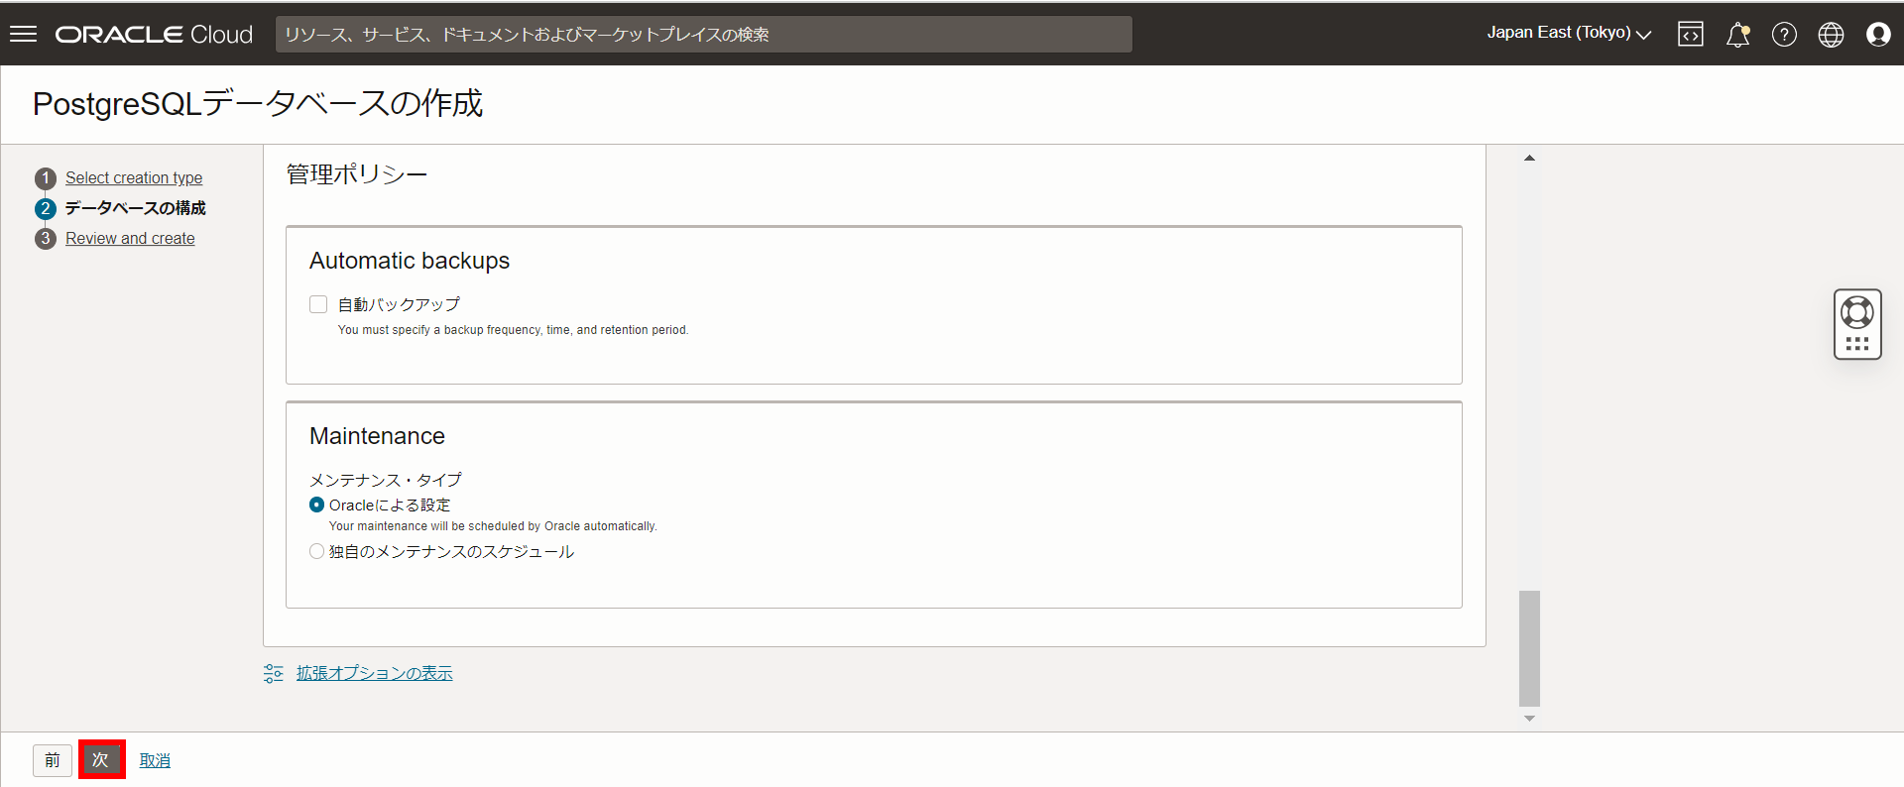Click step 1 circle in wizard
This screenshot has width=1904, height=787.
pos(45,178)
